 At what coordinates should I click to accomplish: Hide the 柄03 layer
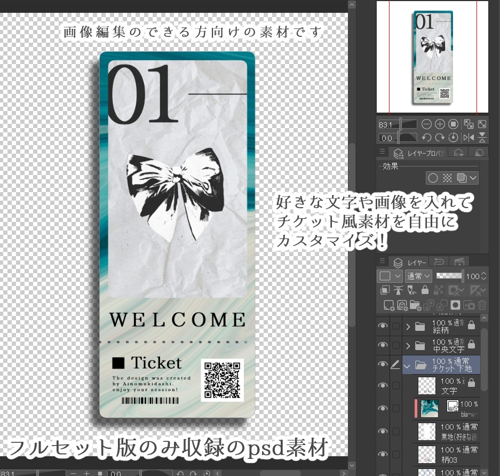coord(383,454)
